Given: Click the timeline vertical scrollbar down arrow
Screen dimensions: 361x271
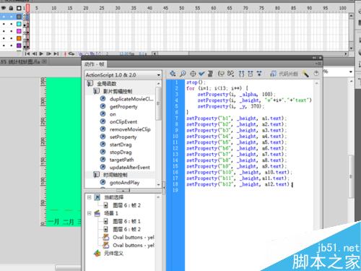Looking at the screenshot, I should pyautogui.click(x=351, y=48).
